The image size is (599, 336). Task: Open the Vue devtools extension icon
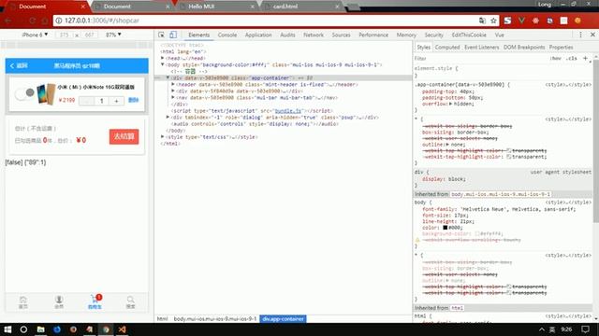coord(521,21)
